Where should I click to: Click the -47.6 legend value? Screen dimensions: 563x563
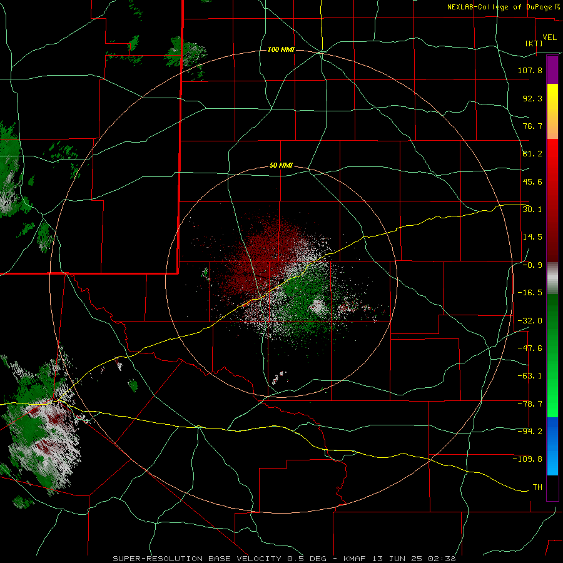click(x=530, y=348)
